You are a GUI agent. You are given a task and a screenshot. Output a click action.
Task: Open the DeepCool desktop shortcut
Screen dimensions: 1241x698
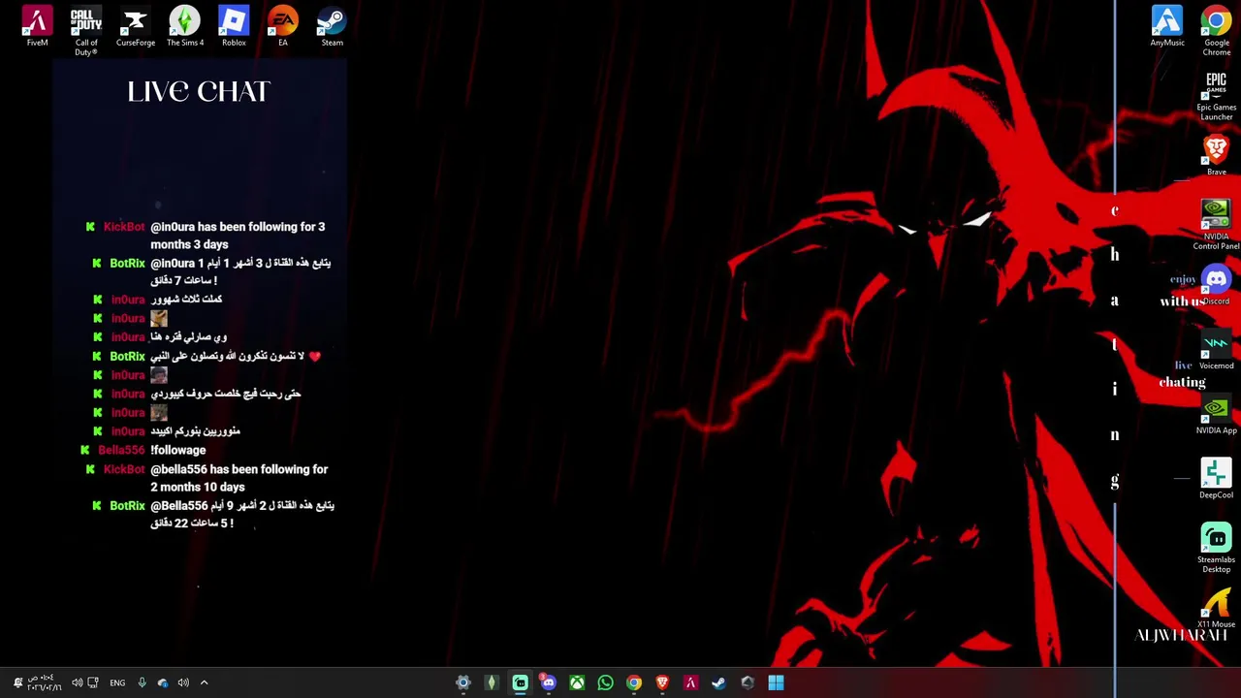[x=1216, y=479]
